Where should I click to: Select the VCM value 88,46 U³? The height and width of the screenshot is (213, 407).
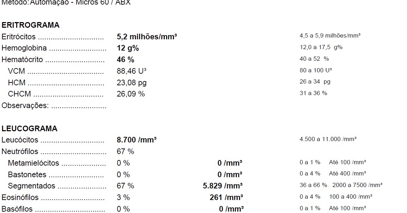coord(132,71)
